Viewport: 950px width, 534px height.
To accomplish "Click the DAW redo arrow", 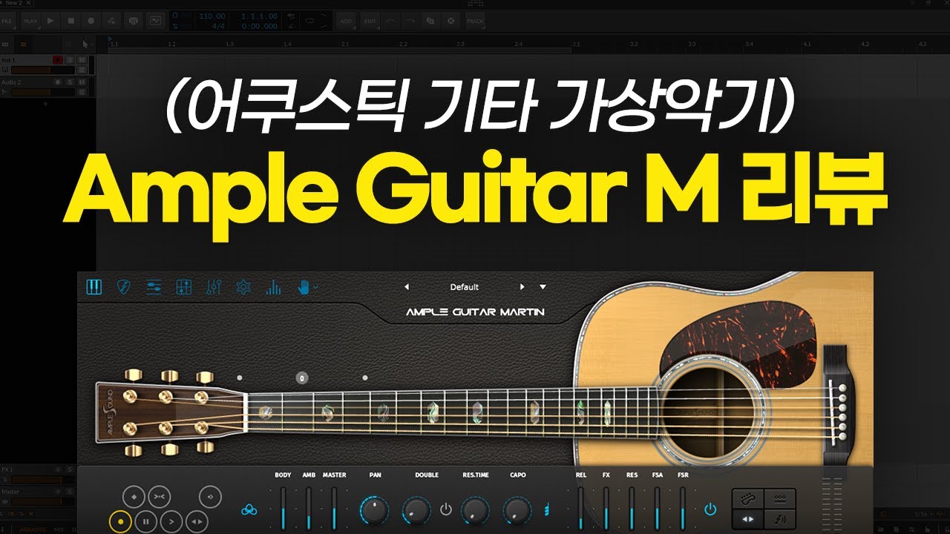I will coord(410,21).
